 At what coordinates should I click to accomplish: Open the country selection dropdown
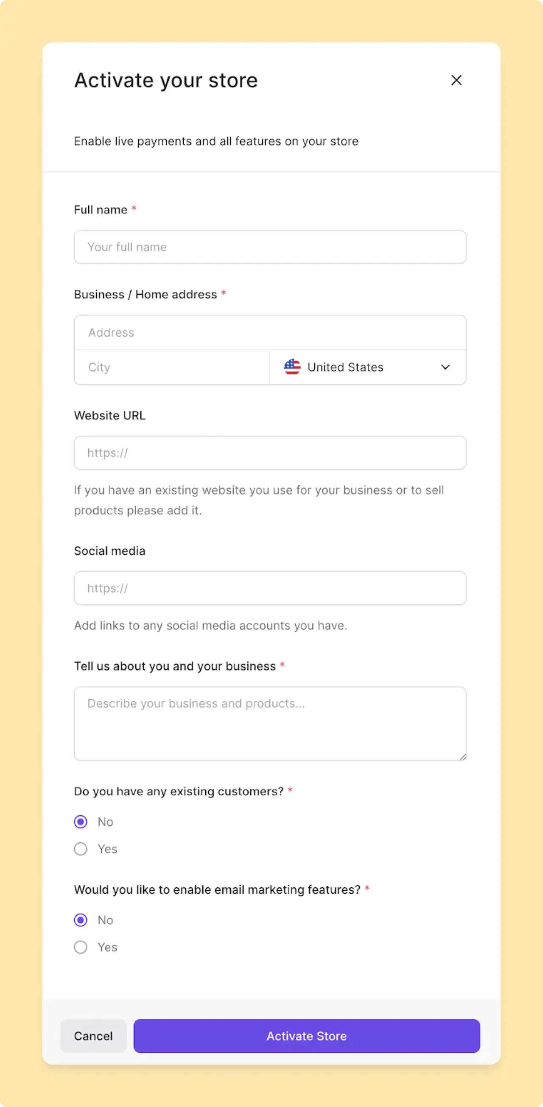(368, 367)
